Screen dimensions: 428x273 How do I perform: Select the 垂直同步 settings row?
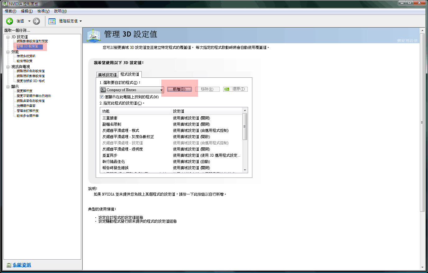pos(171,155)
